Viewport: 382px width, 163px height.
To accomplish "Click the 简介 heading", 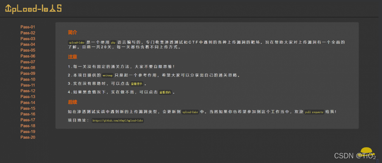I will point(72,32).
